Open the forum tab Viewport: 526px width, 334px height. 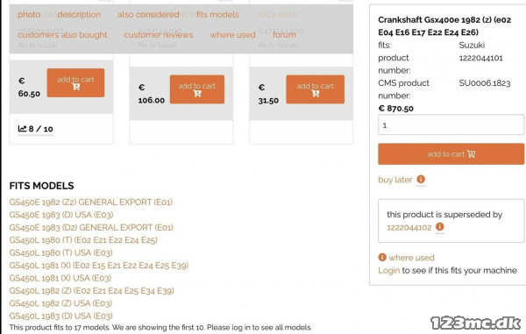[284, 35]
